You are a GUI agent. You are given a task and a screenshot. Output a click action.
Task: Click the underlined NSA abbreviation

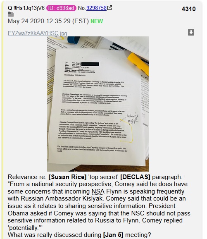coord(98,191)
